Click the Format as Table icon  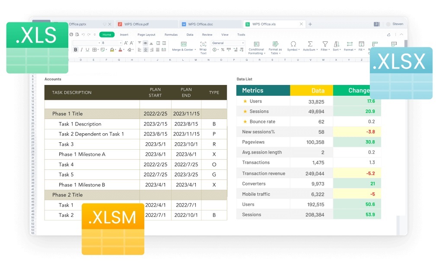click(x=276, y=43)
